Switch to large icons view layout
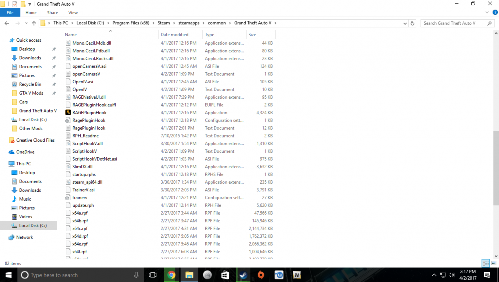Viewport: 499px width, 282px height. (x=494, y=263)
